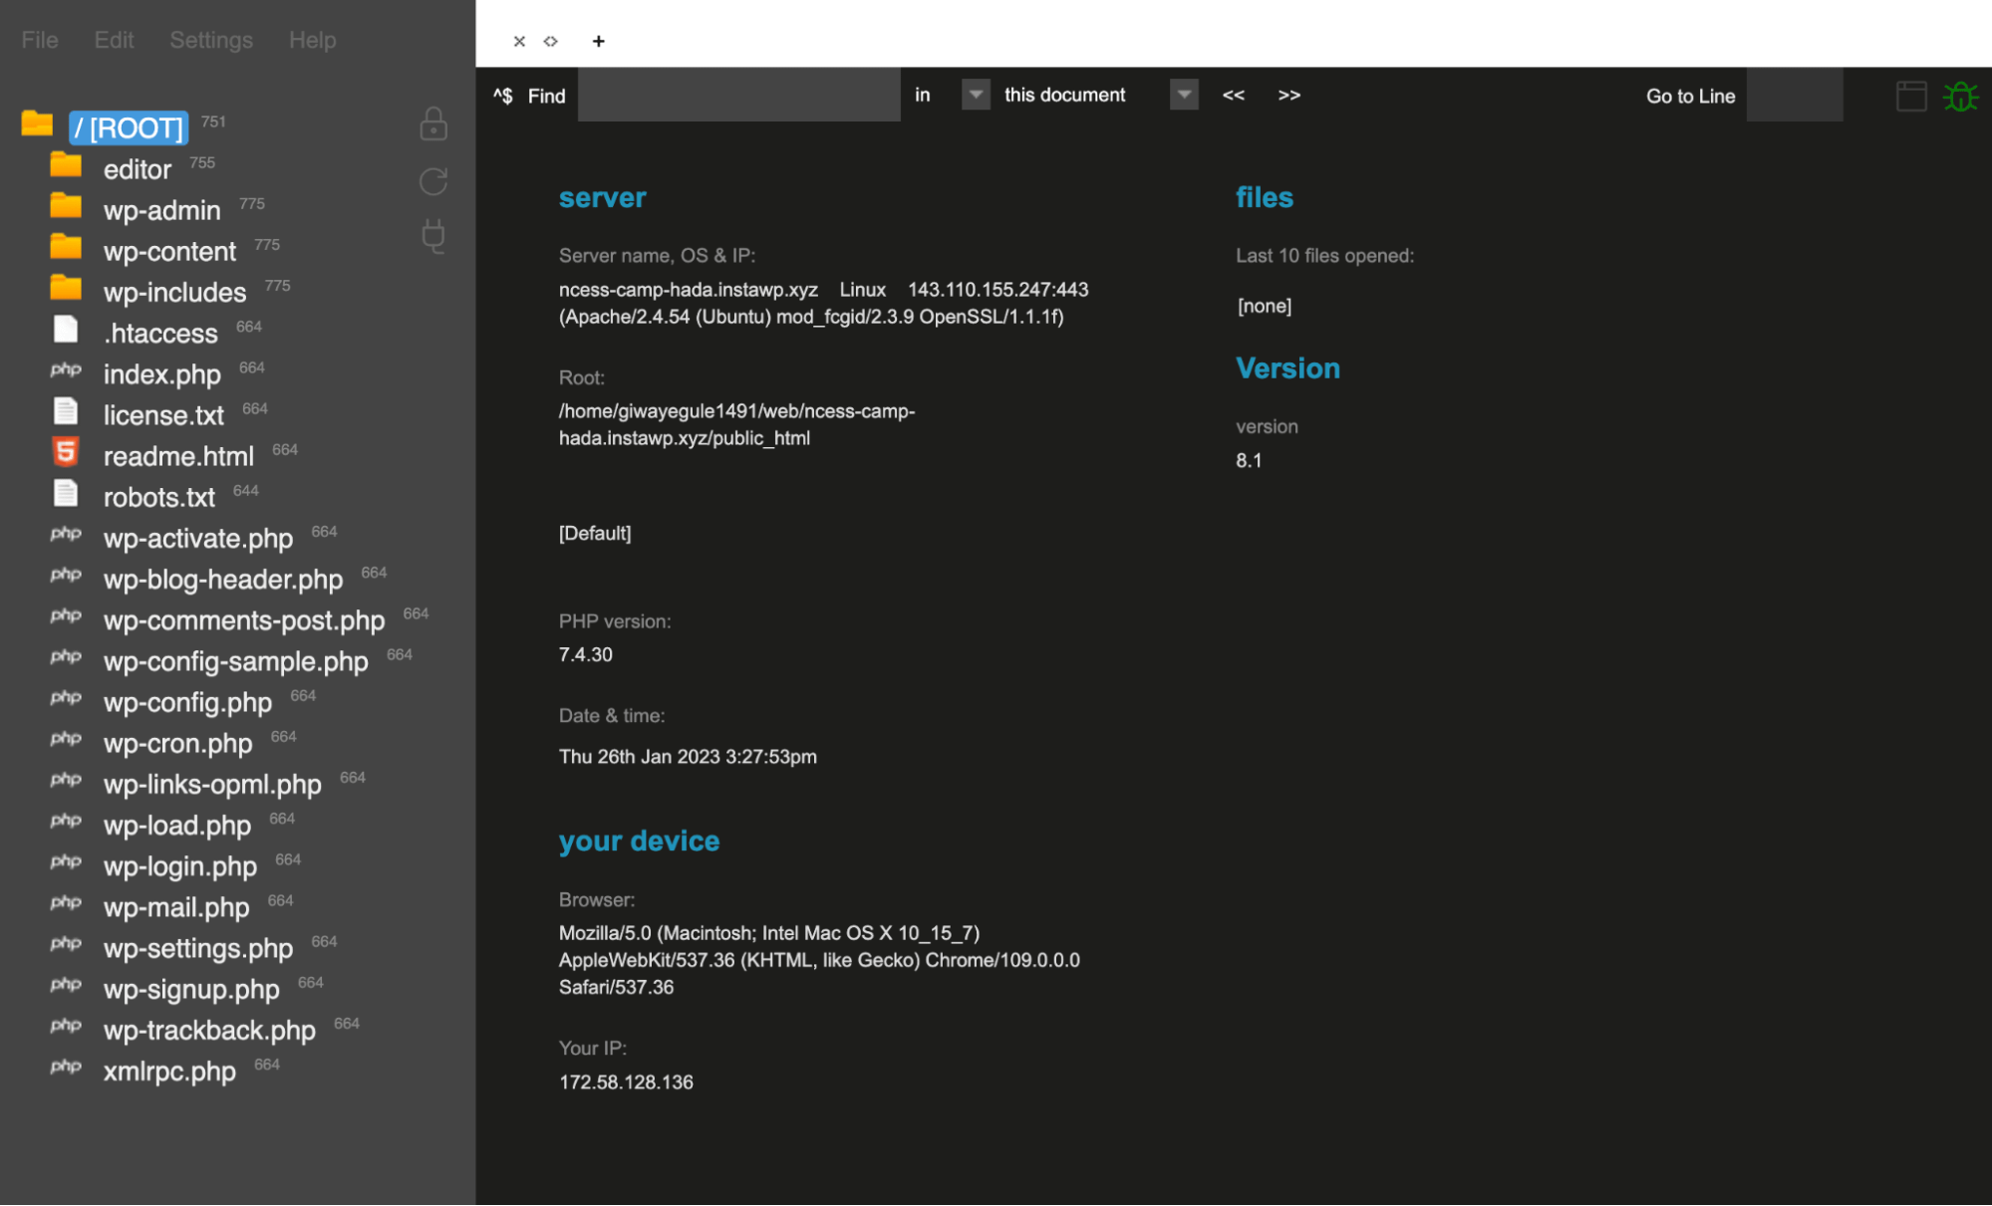Refresh the file manager

[x=431, y=181]
